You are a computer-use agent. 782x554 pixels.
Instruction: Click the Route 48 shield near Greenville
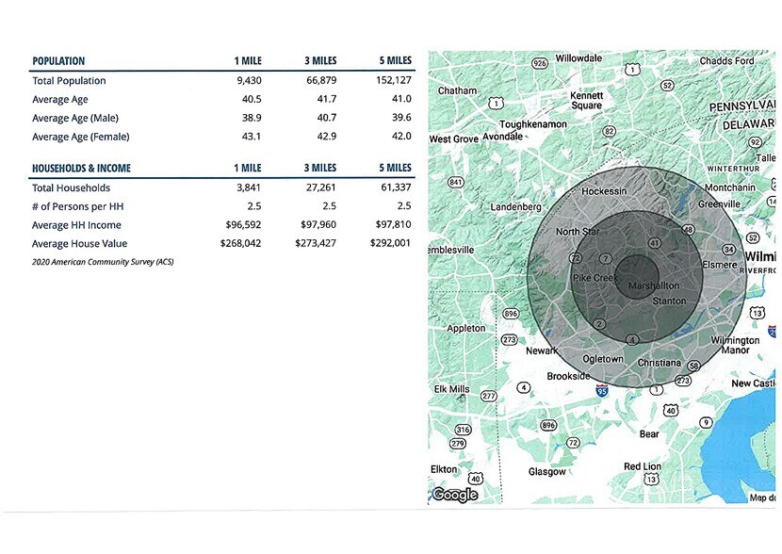click(x=688, y=230)
